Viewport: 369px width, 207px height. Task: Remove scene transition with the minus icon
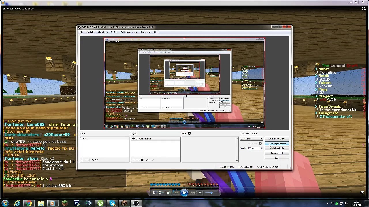255,143
